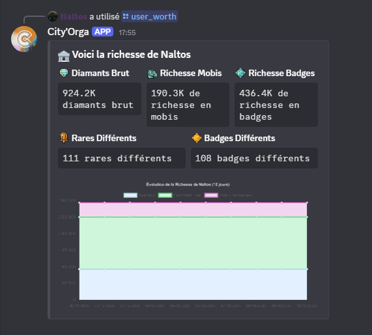Viewport: 372px width, 335px height.
Task: Click Naltos' small avatar in command line
Action: [53, 16]
